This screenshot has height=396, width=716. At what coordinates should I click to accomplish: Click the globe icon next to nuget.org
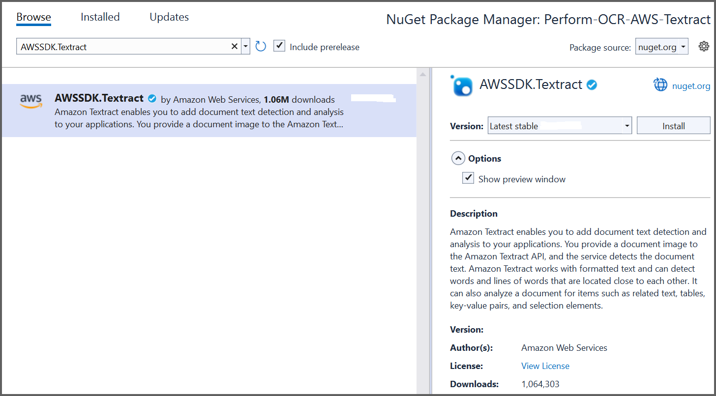pyautogui.click(x=660, y=85)
